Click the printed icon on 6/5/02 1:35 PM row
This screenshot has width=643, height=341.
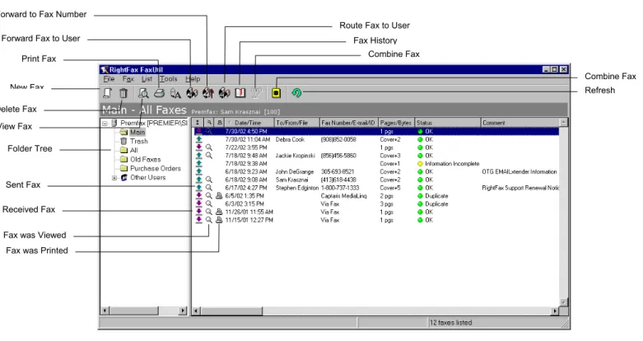[x=219, y=196]
